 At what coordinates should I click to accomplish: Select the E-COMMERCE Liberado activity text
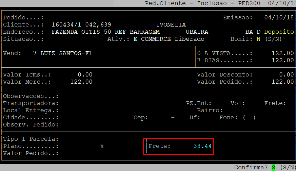(169, 39)
